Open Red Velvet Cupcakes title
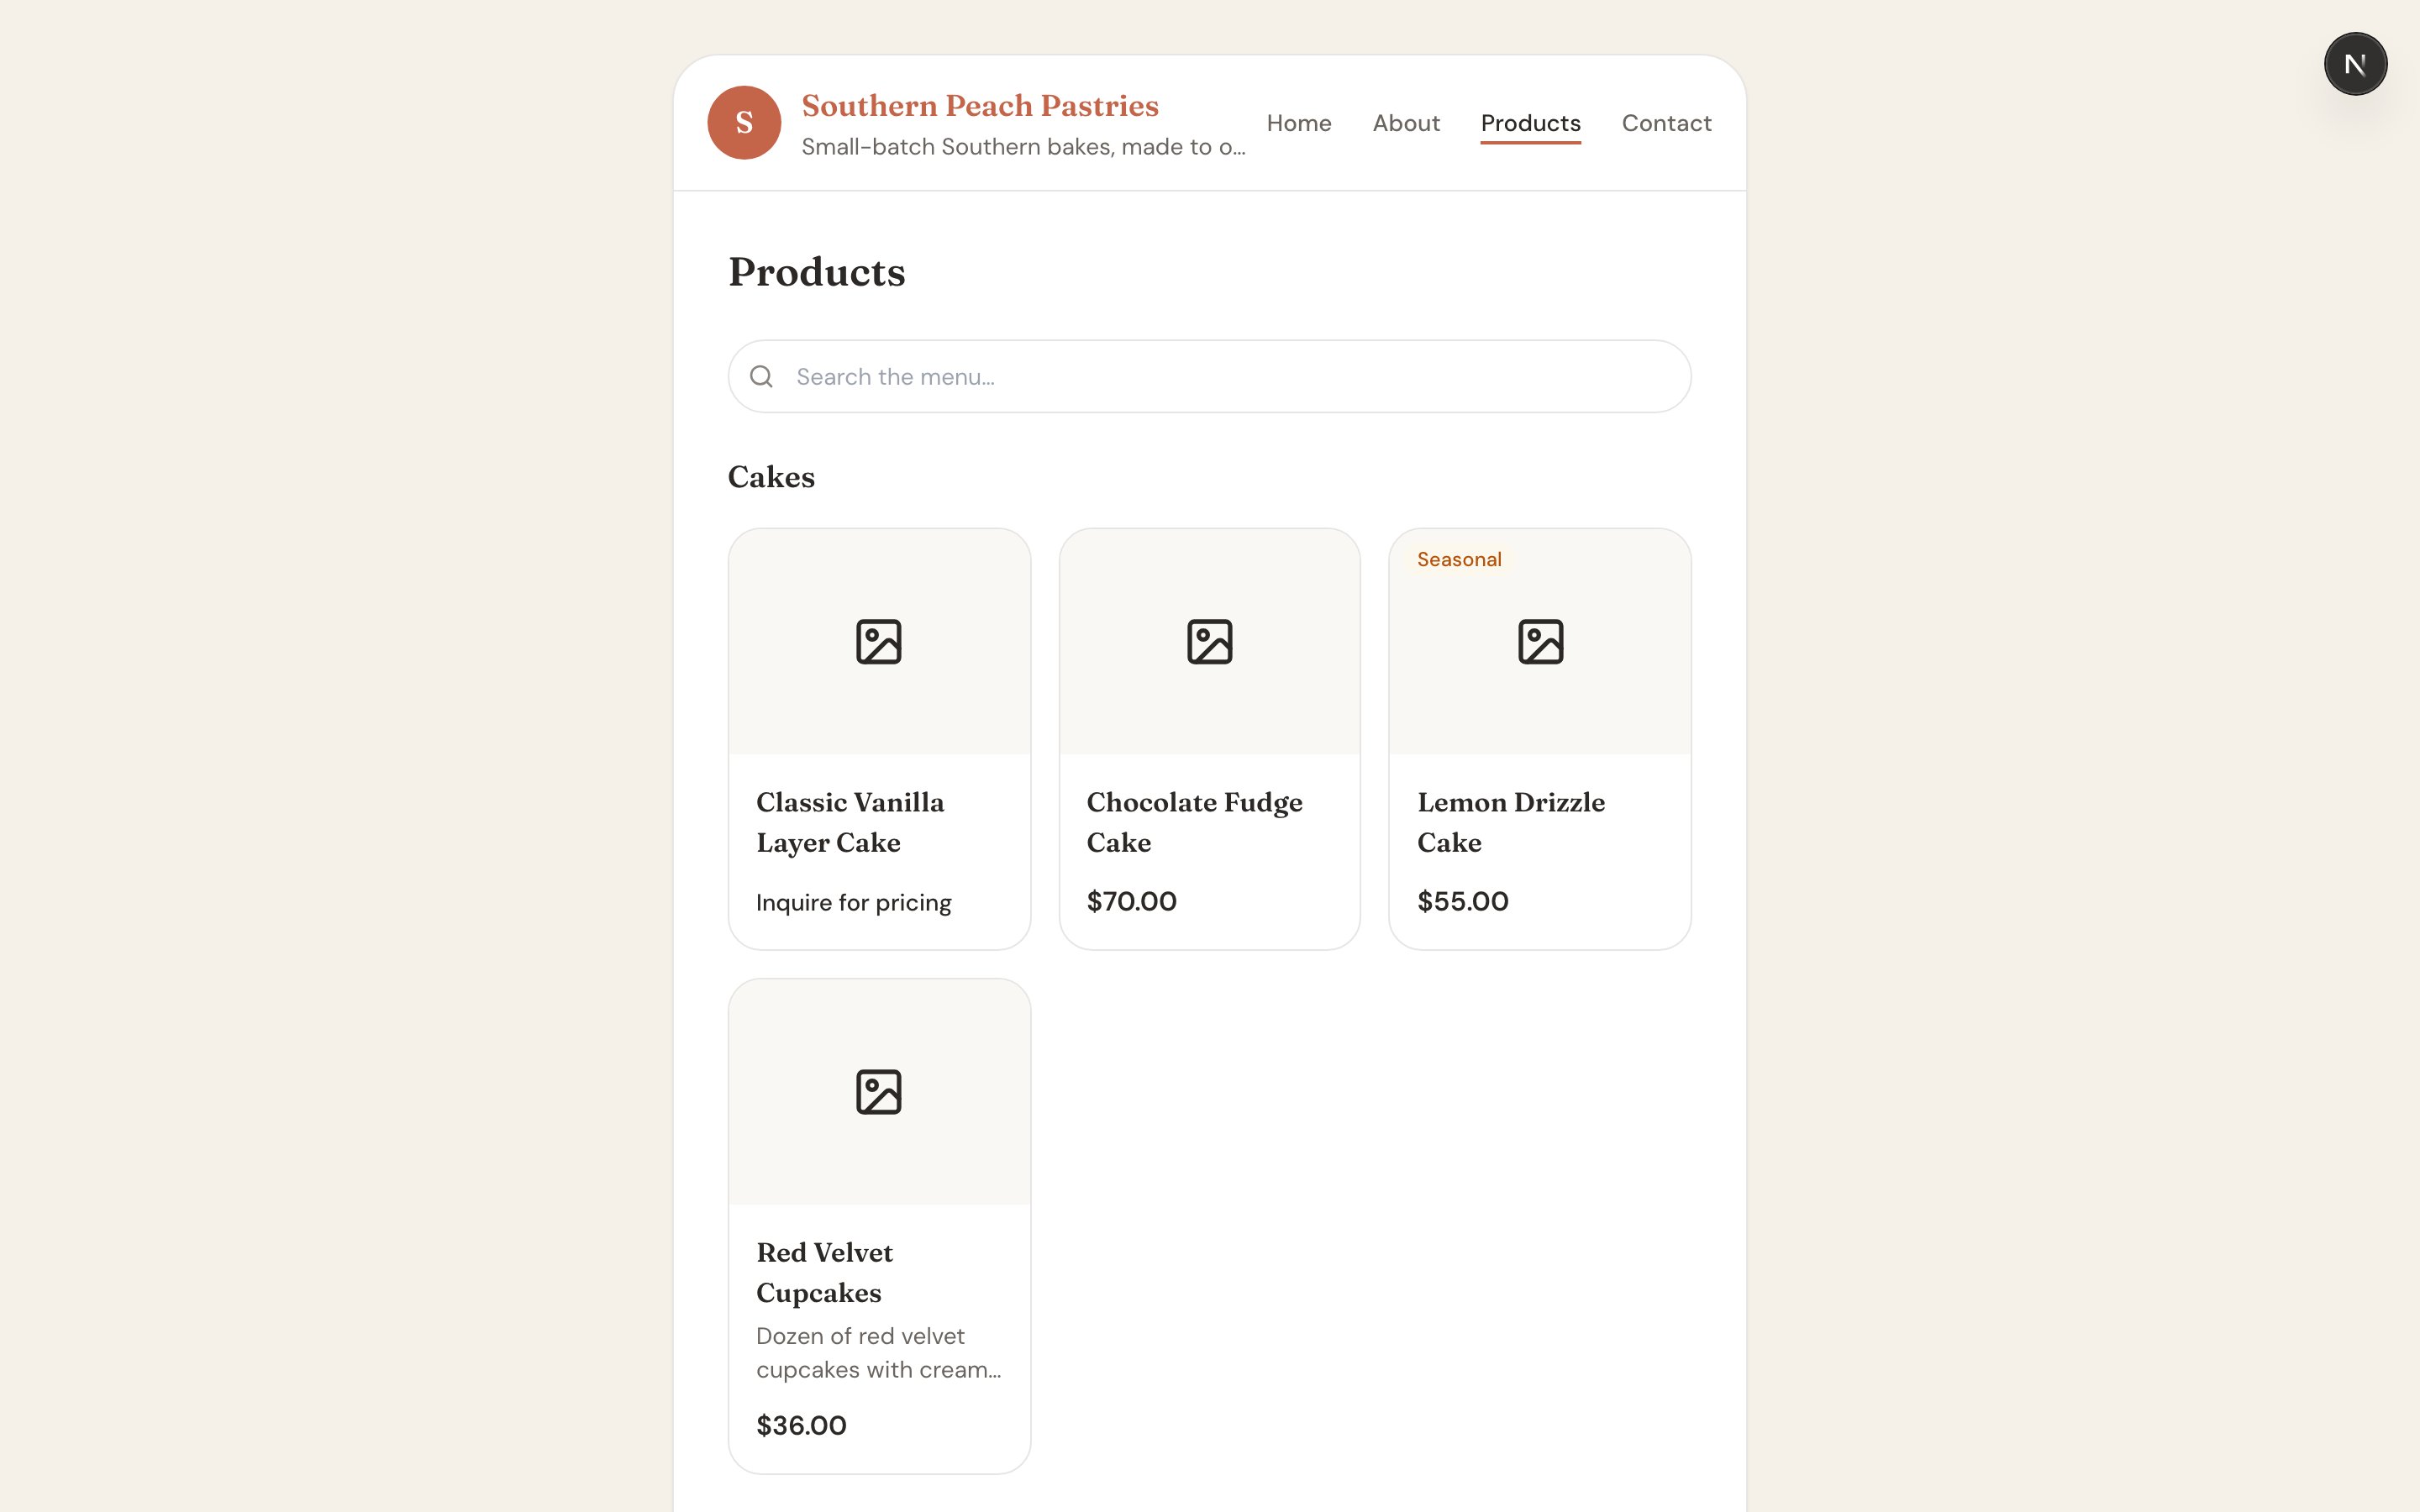 pos(824,1272)
